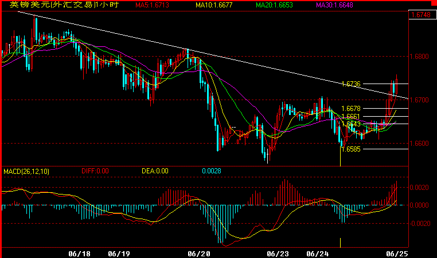Click the 1.6736 price level annotation
The image size is (437, 258).
tap(351, 84)
